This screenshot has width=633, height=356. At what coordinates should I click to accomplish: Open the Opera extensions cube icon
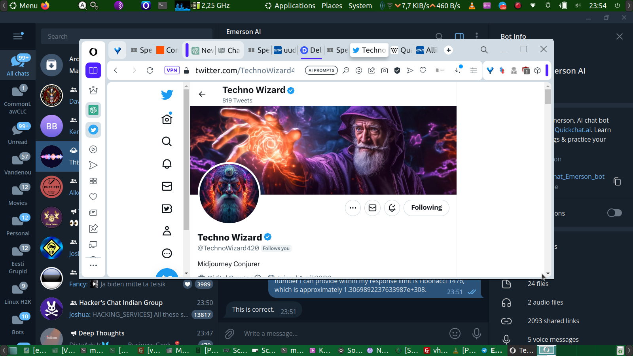tap(537, 70)
